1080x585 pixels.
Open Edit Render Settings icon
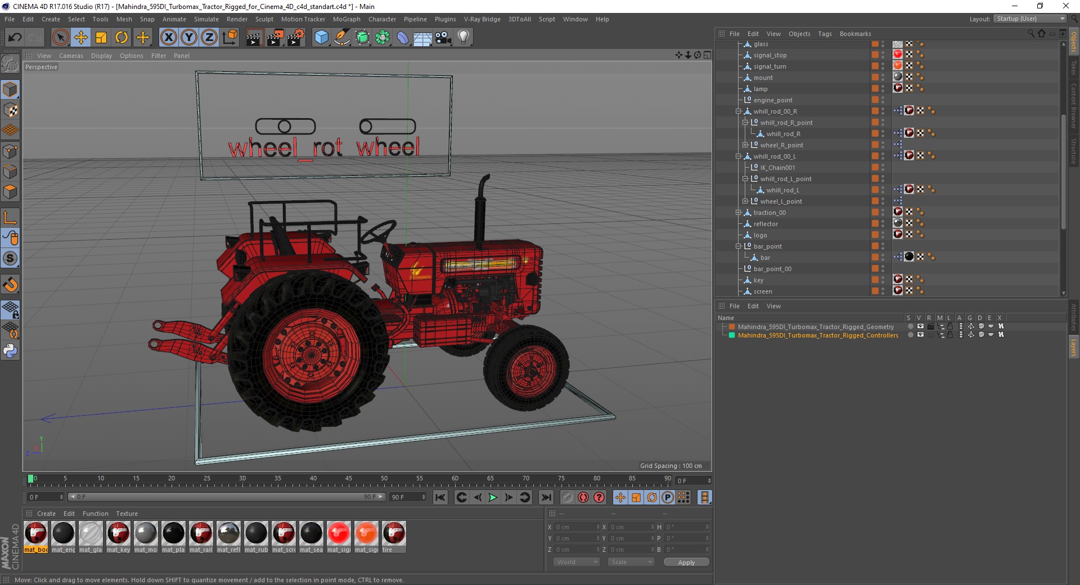point(296,38)
